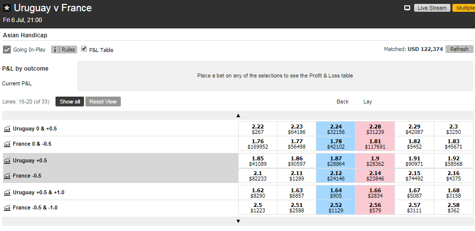475x231 pixels.
Task: Select pink lay price 2.14 for France -0.5
Action: [x=375, y=176]
